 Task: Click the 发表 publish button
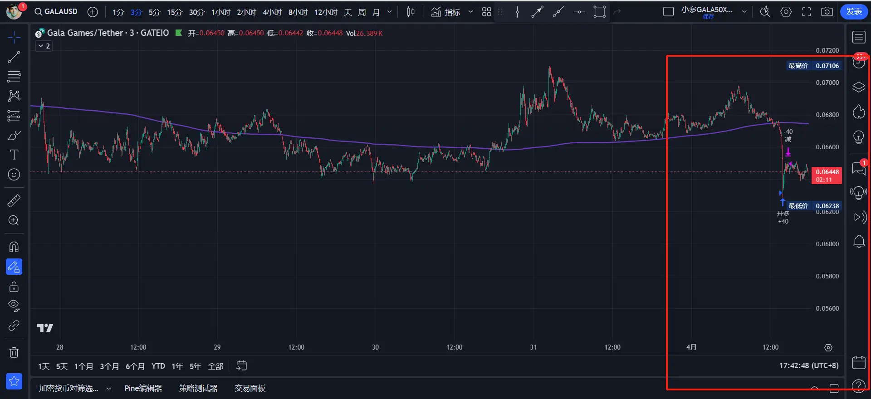pos(854,12)
